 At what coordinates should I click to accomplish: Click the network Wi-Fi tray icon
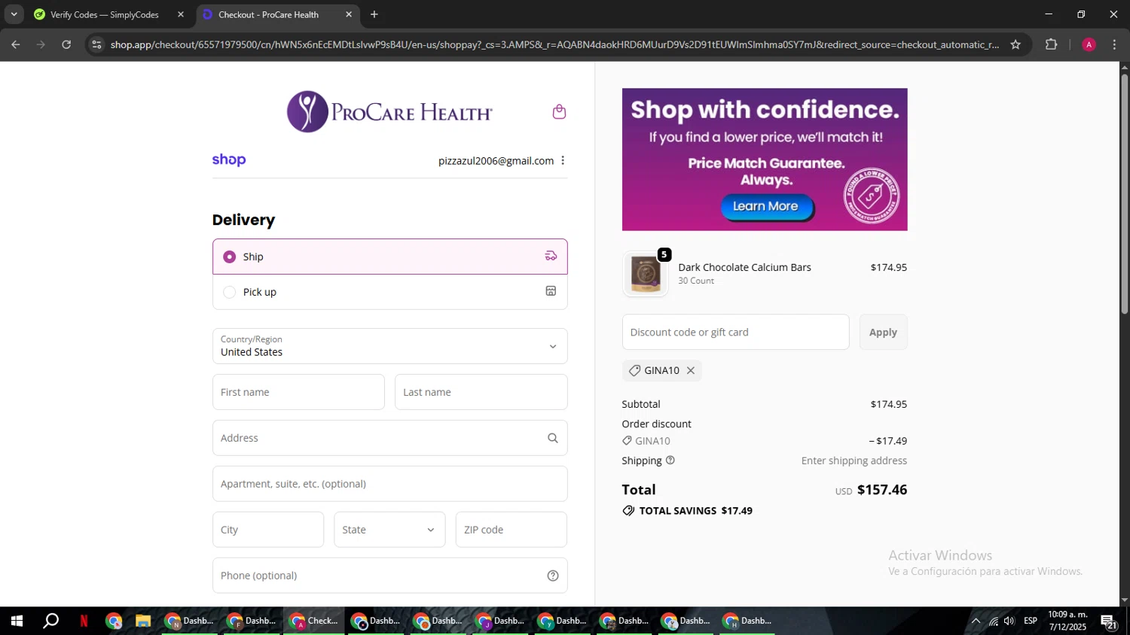click(993, 621)
